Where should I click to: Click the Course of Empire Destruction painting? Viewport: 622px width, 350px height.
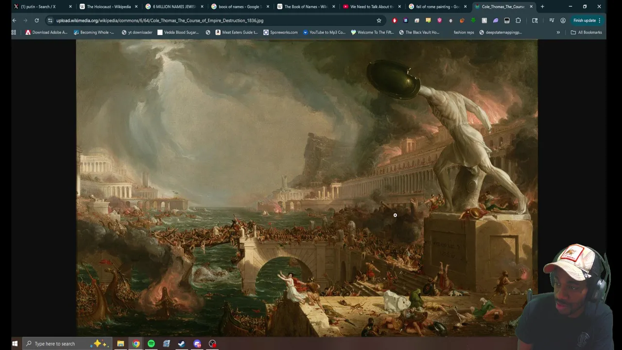click(x=307, y=188)
